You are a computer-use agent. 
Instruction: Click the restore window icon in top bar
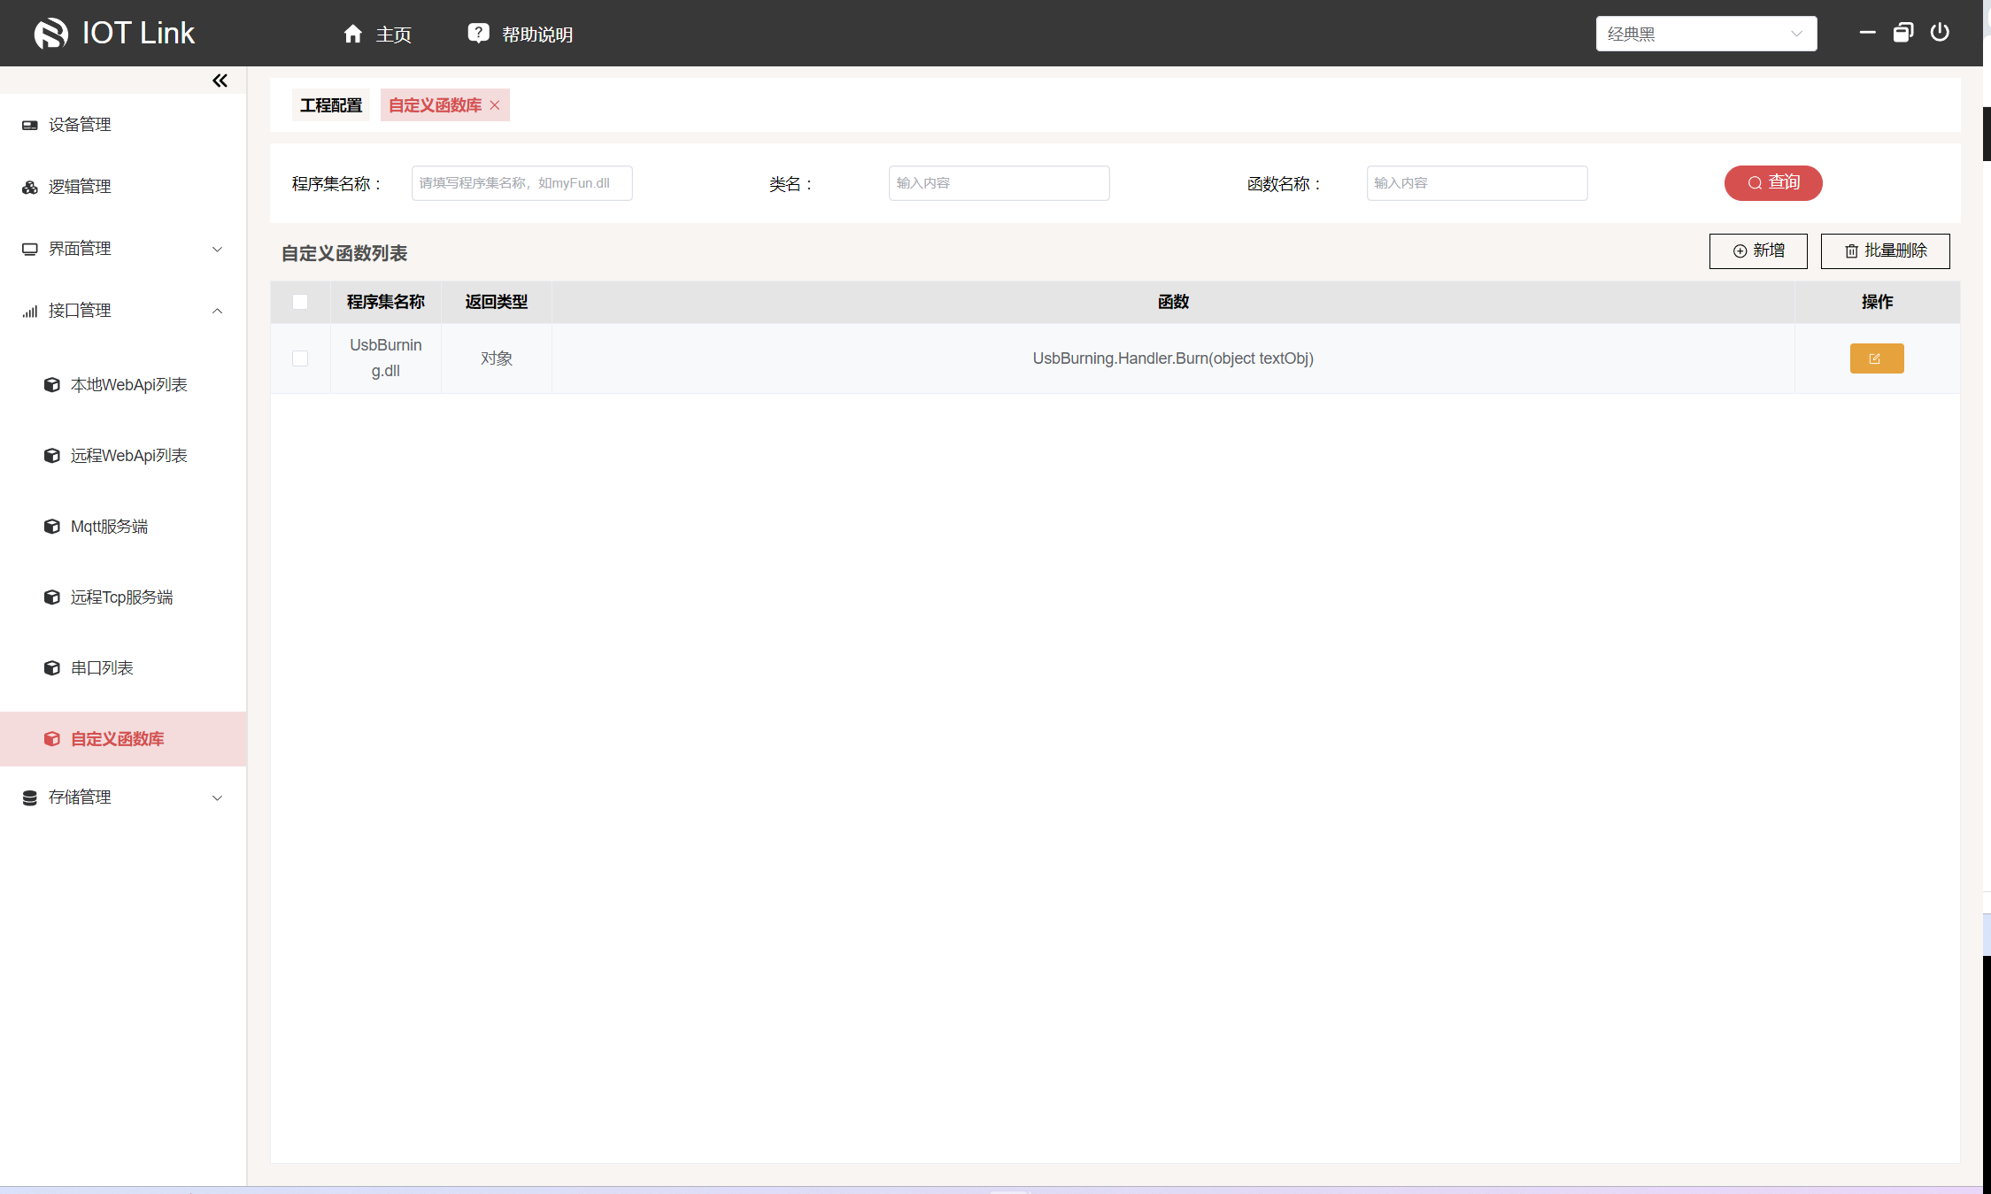click(x=1903, y=33)
